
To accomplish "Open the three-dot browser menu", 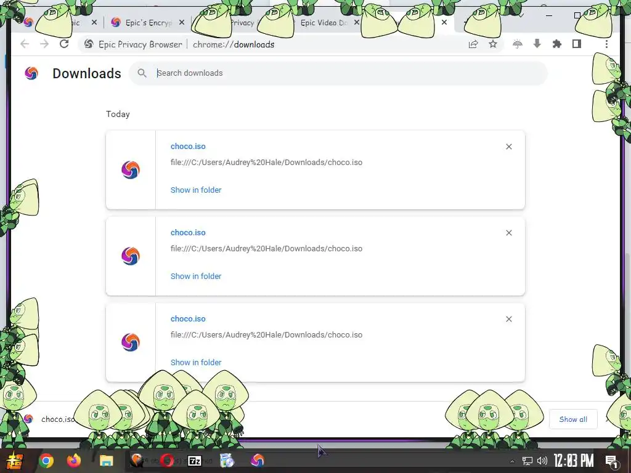I will point(606,44).
